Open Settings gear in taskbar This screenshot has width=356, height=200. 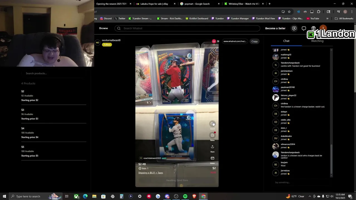[140, 196]
